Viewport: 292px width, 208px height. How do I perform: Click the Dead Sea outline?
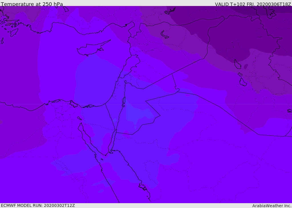[124, 101]
